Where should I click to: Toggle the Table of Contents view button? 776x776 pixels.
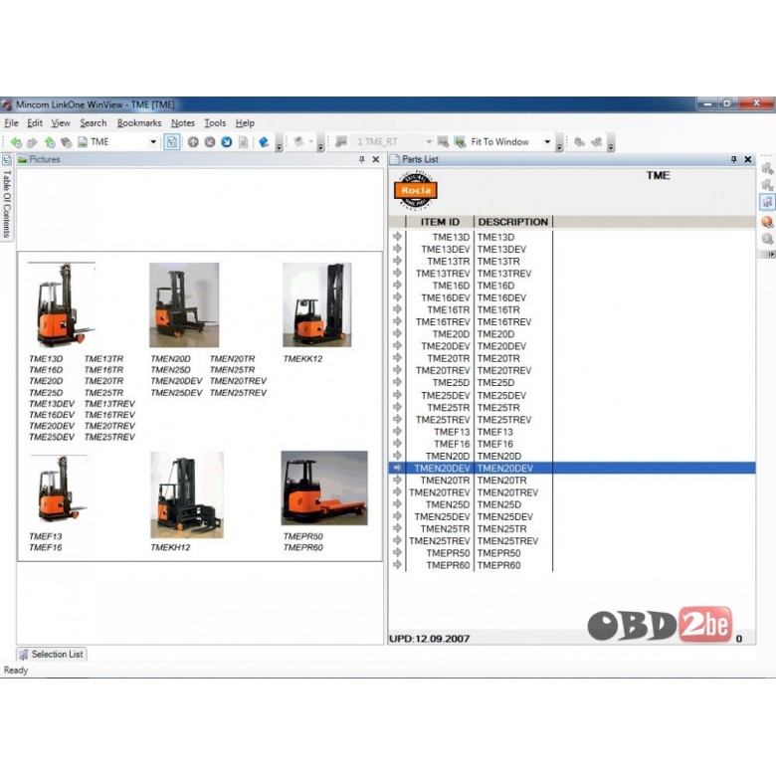coord(172,142)
